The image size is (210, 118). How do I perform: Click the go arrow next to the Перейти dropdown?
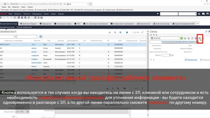(173, 55)
